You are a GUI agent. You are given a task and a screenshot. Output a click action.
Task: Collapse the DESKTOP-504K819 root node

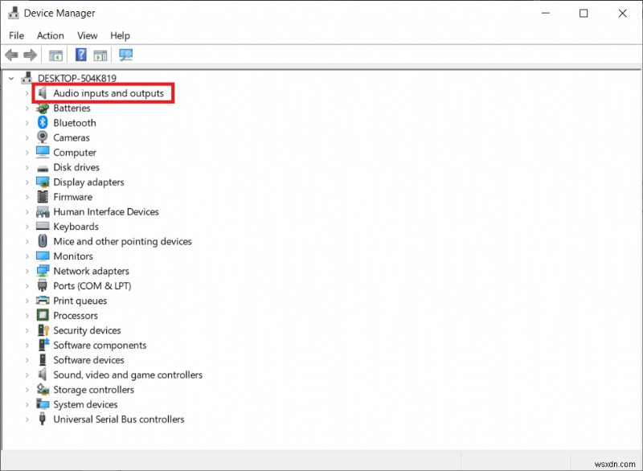(10, 78)
